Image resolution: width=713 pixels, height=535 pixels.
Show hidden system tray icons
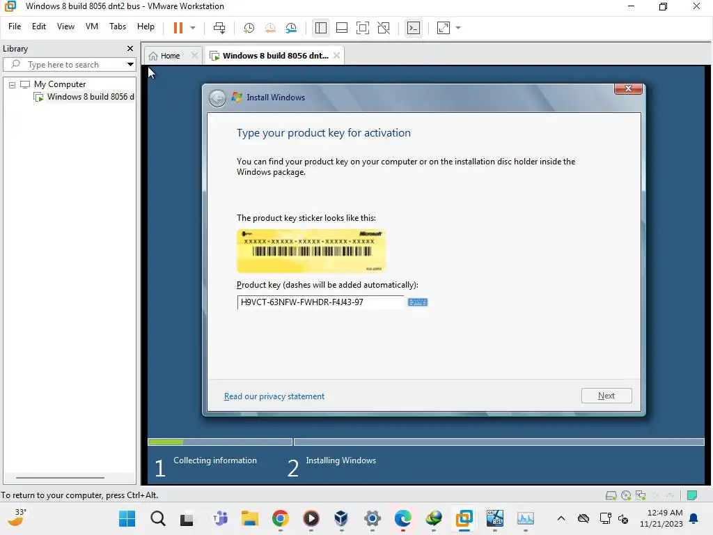(561, 518)
